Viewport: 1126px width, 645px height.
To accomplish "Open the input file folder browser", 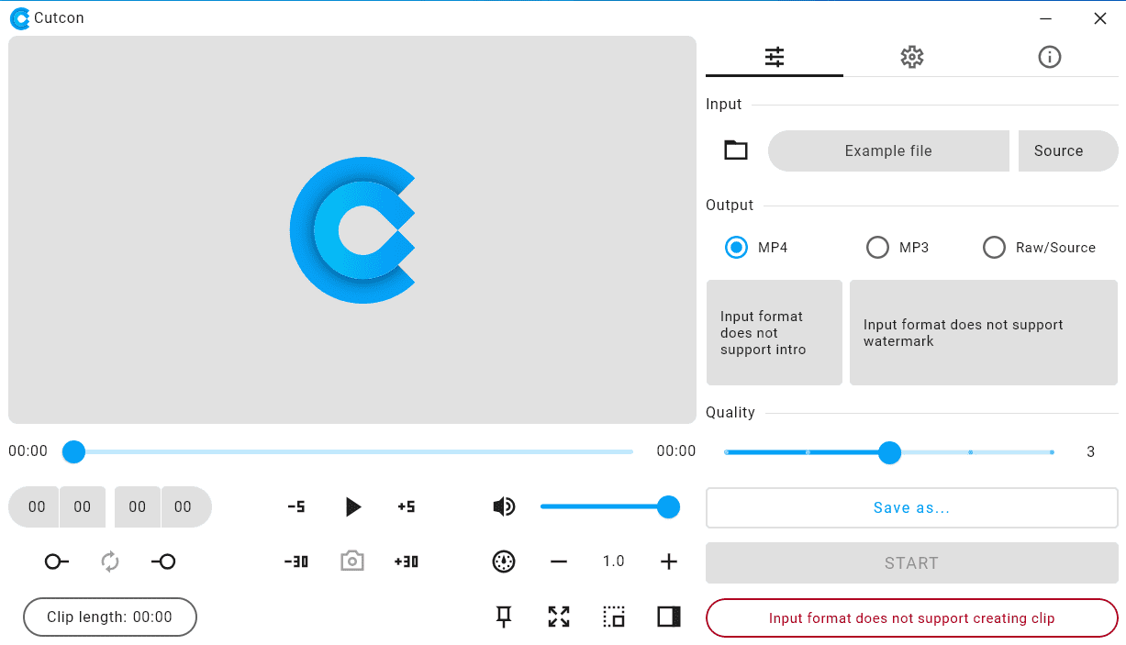I will (735, 150).
